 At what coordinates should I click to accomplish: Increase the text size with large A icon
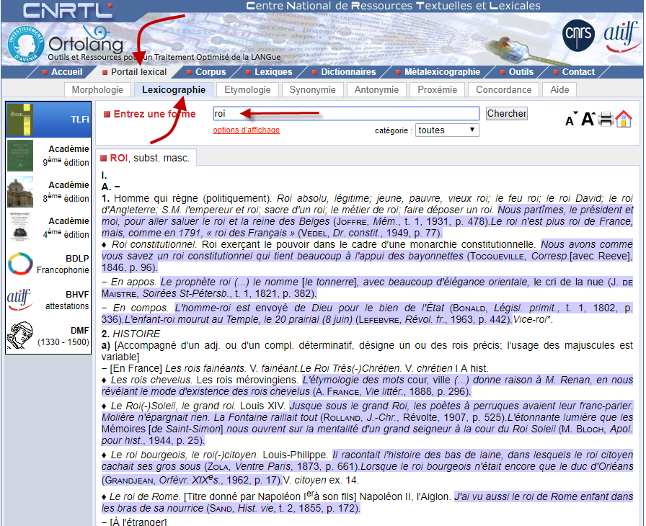click(x=588, y=120)
